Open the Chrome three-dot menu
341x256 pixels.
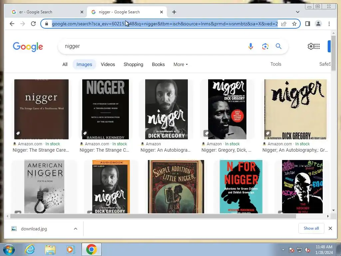coord(329,24)
